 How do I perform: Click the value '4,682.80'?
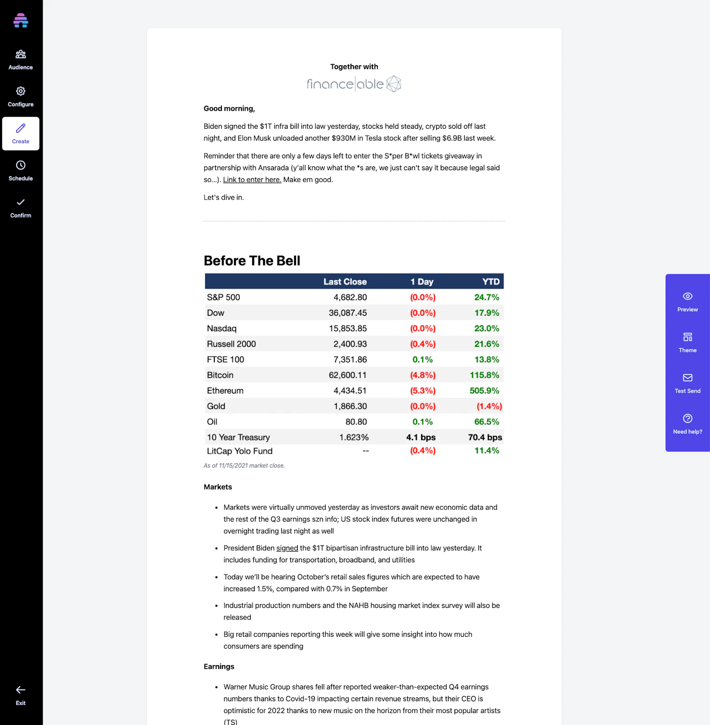[x=350, y=297]
